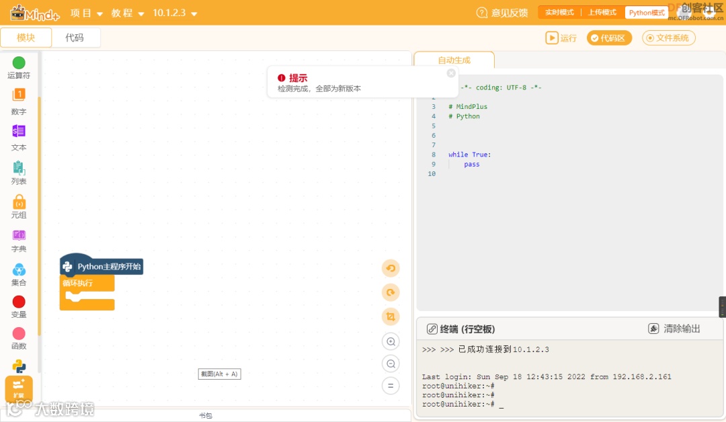
Task: Switch to 实时模式 real-time mode
Action: [x=559, y=13]
